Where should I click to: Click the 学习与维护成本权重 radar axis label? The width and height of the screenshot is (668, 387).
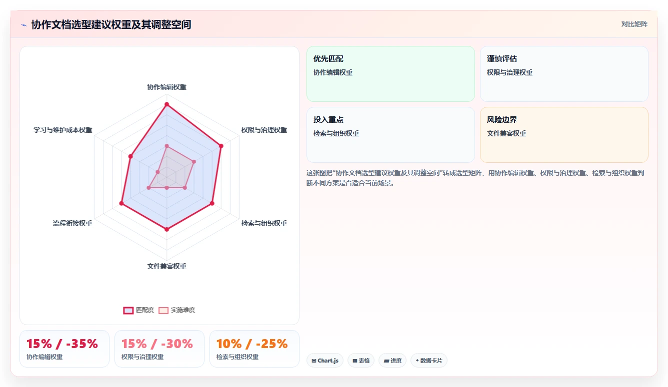tap(62, 130)
